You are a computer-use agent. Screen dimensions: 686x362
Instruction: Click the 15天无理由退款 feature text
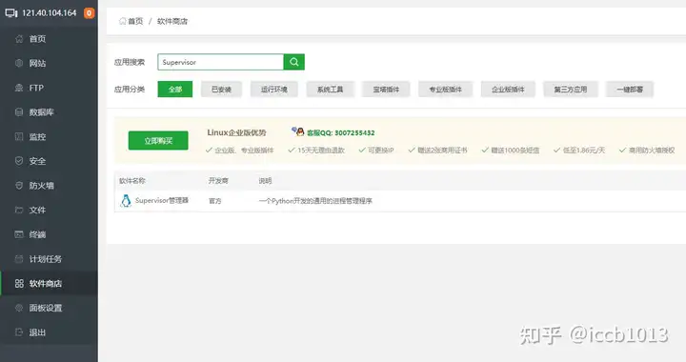click(321, 151)
